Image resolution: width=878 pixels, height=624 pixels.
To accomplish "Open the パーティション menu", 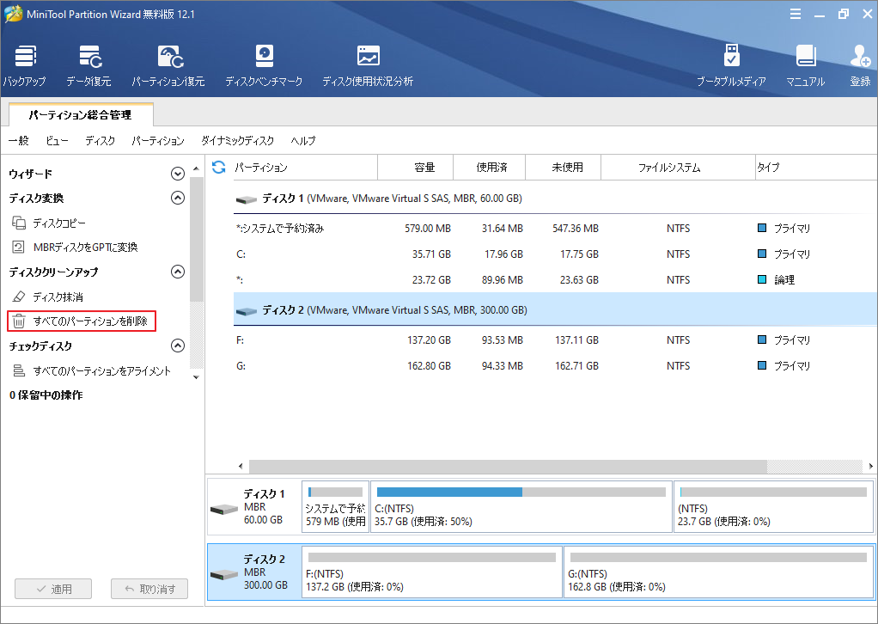I will coord(158,141).
